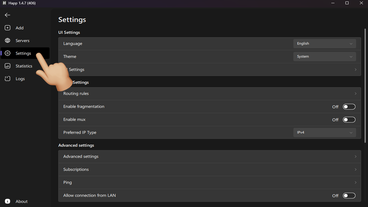
Task: Click the Settings gear icon in sidebar
Action: (7, 53)
